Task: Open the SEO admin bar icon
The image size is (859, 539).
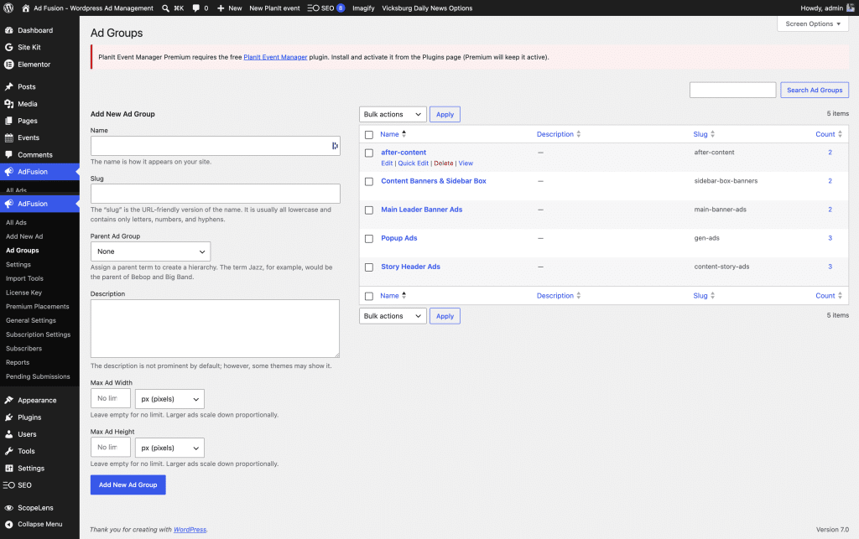Action: [x=314, y=8]
